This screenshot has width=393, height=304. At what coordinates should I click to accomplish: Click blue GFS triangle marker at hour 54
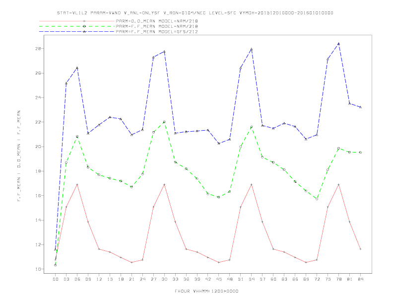click(x=252, y=49)
